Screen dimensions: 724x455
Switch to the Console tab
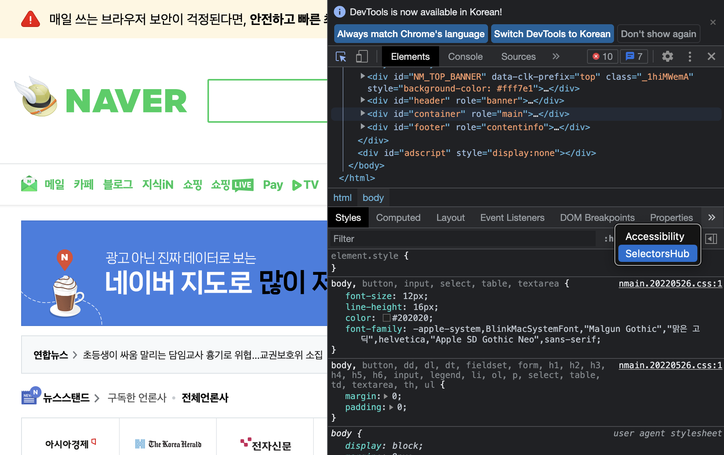(465, 57)
